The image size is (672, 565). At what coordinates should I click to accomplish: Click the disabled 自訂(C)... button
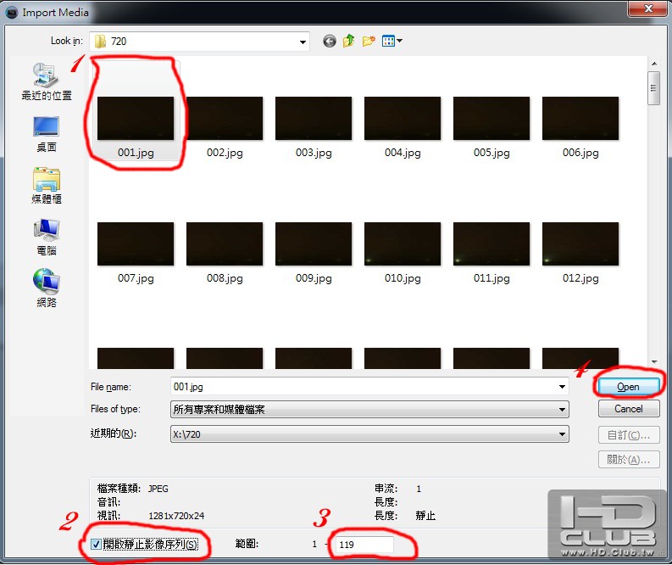coord(628,435)
